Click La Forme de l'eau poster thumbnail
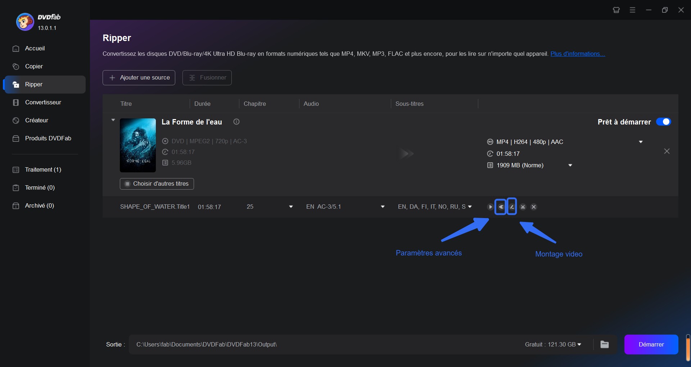This screenshot has width=691, height=367. [138, 145]
